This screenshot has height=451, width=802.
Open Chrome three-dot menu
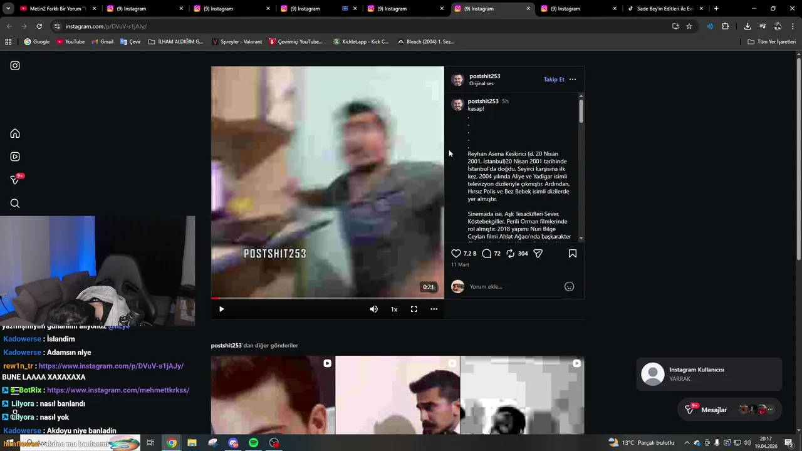[794, 26]
